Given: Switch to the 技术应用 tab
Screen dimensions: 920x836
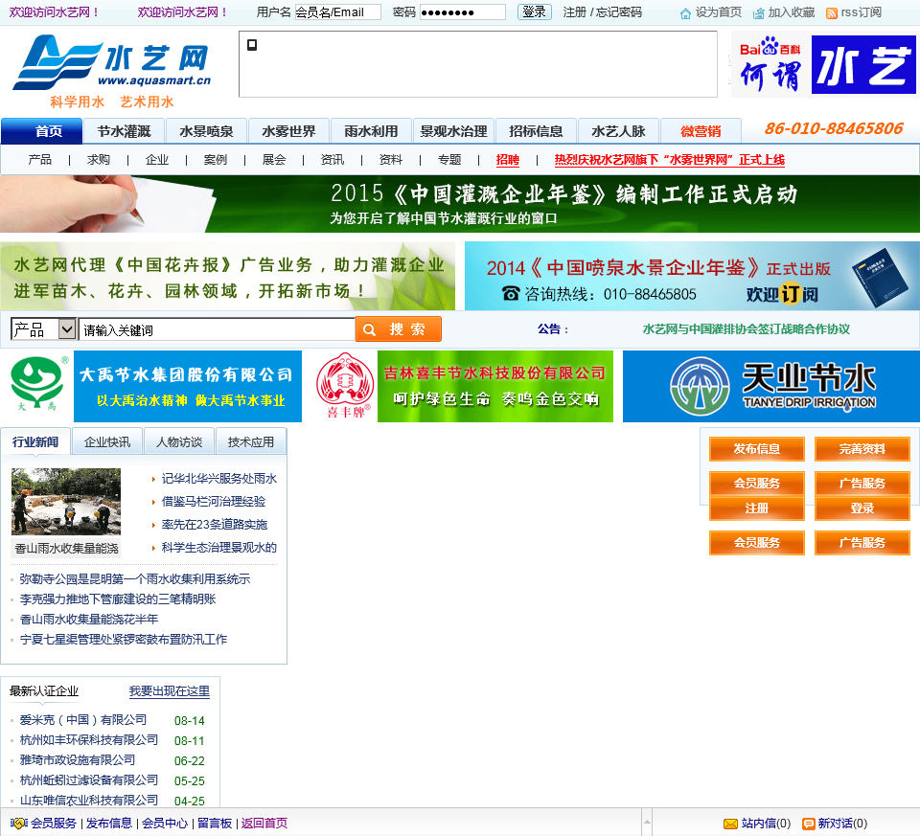Looking at the screenshot, I should [x=250, y=441].
